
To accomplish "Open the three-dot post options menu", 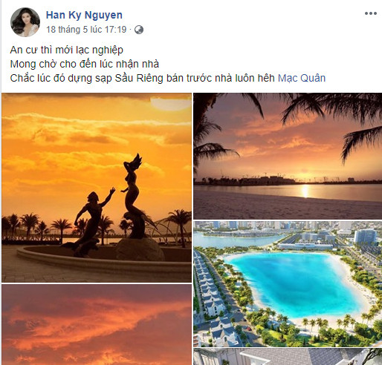I will tap(371, 13).
